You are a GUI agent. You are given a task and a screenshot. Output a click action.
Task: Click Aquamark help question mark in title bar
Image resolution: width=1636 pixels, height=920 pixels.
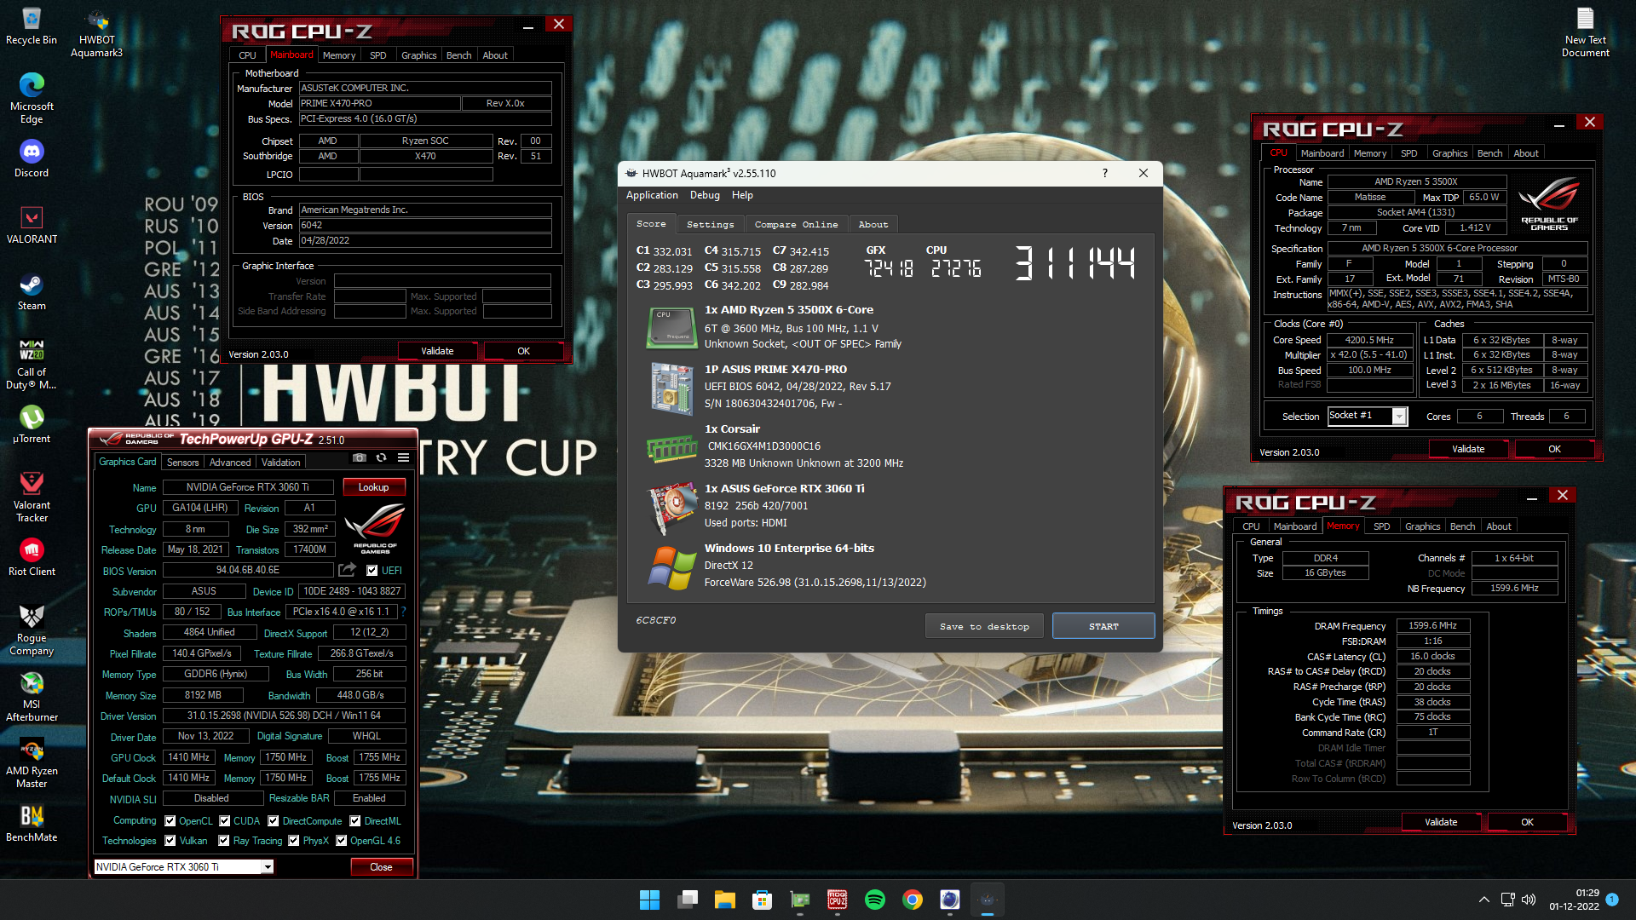[x=1105, y=173]
